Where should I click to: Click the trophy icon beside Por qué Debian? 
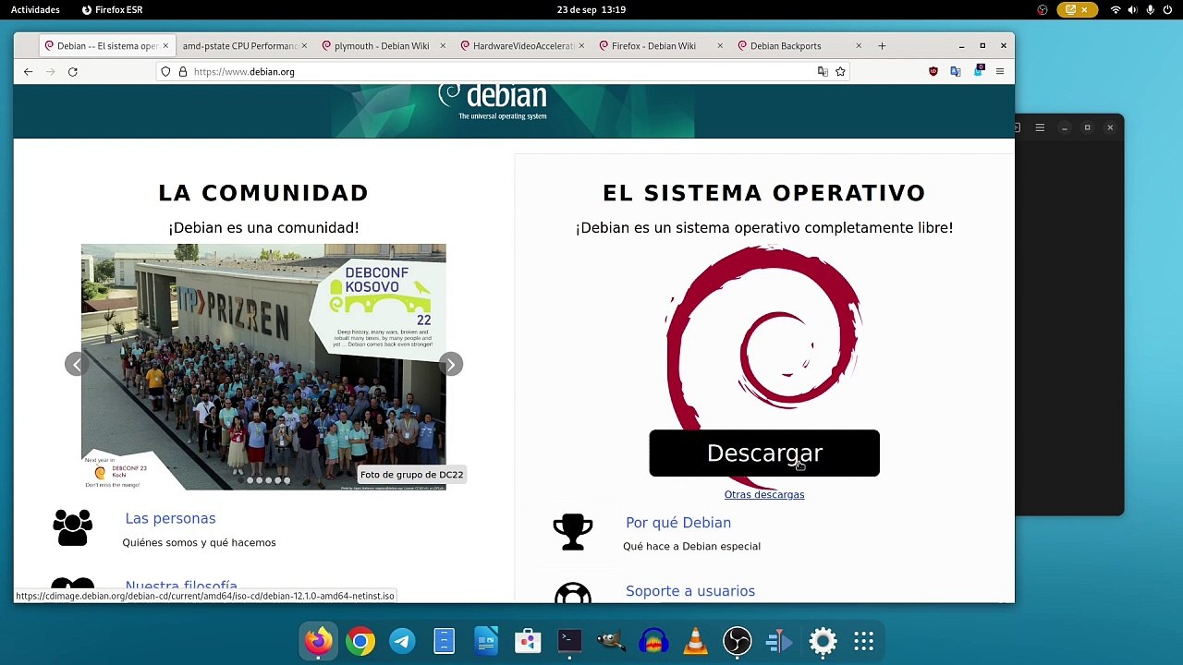click(x=573, y=532)
